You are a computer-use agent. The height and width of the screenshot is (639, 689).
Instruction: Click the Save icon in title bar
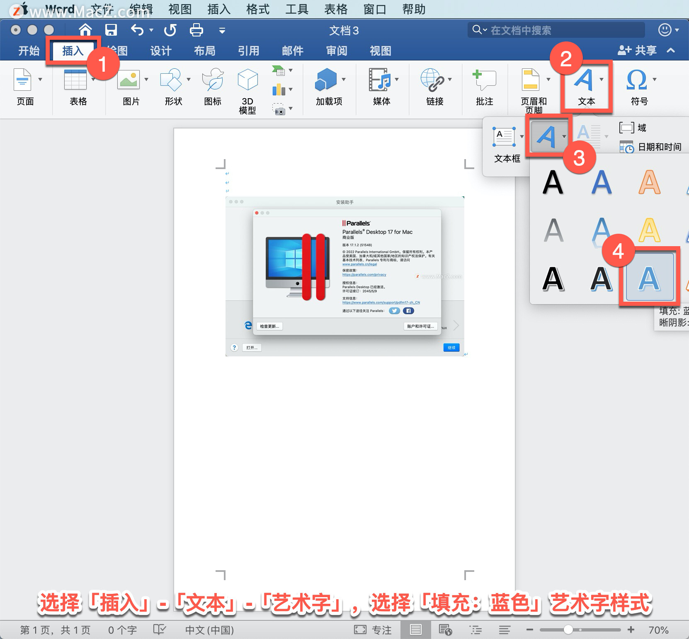[111, 30]
